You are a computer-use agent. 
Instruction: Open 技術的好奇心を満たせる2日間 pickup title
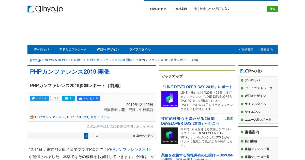pyautogui.click(x=197, y=121)
